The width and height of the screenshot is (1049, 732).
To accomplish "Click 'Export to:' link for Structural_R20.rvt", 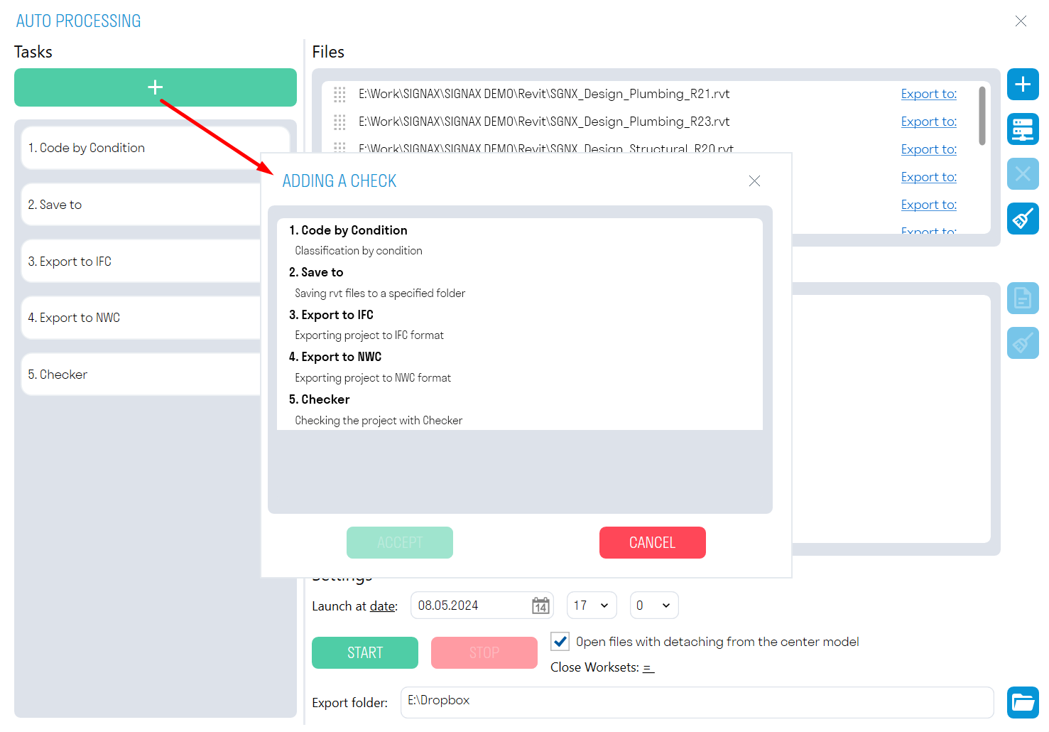I will tap(928, 149).
